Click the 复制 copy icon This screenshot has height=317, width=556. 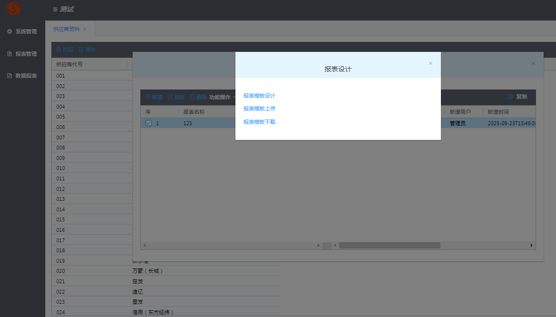tap(510, 97)
